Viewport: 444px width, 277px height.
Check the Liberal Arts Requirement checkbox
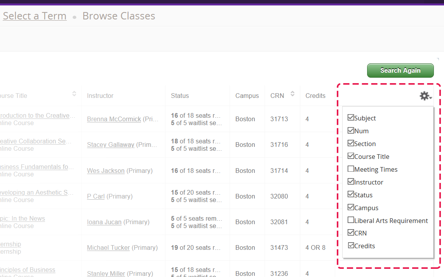coord(351,220)
